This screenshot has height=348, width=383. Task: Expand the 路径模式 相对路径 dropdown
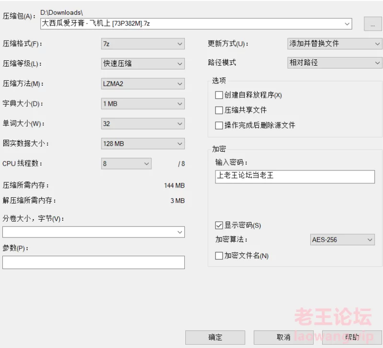[x=334, y=63]
